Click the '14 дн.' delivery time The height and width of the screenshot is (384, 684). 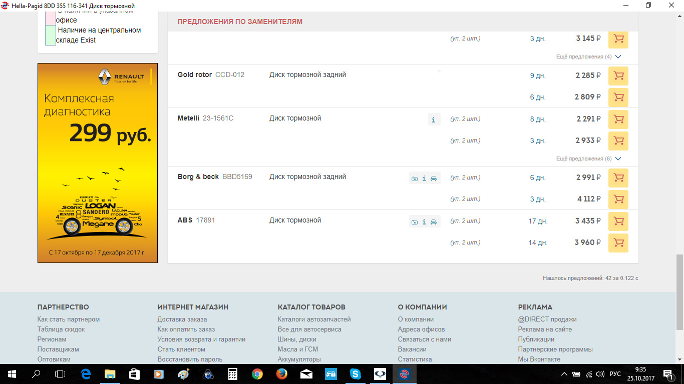(537, 242)
